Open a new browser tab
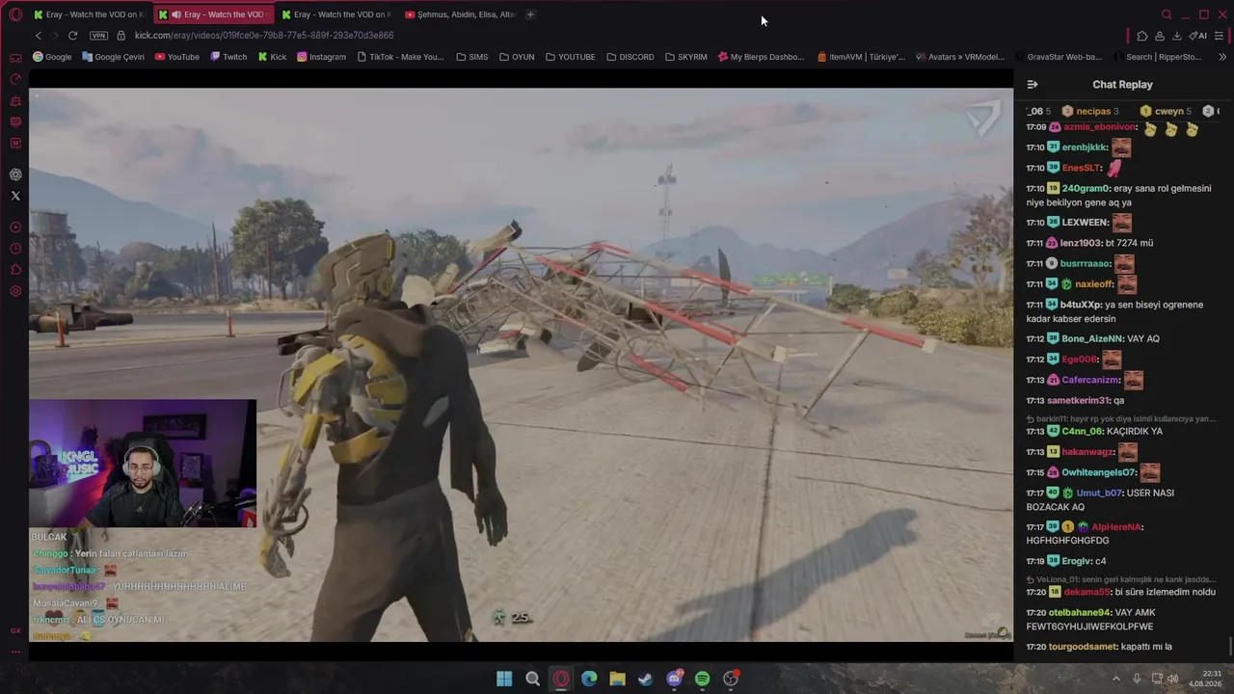Viewport: 1234px width, 694px height. click(530, 14)
